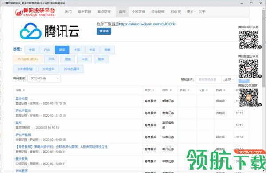This screenshot has height=173, width=266.
Task: Click the 舞阳投研平台 logo
Action: [x=35, y=12]
